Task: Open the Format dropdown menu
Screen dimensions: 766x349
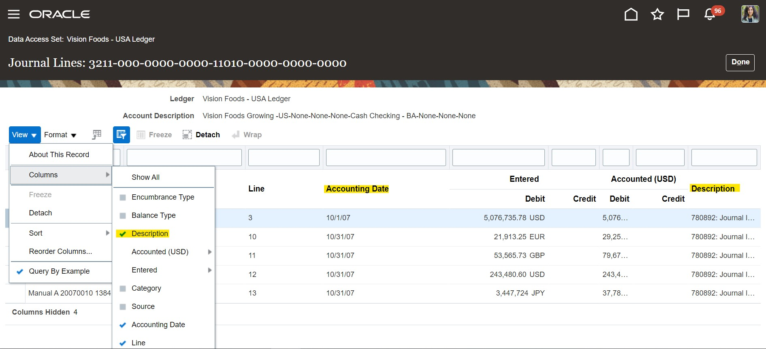Action: pyautogui.click(x=60, y=135)
